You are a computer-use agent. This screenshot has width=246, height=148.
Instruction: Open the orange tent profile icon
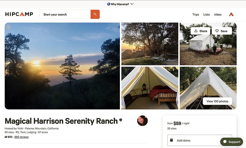tap(231, 14)
